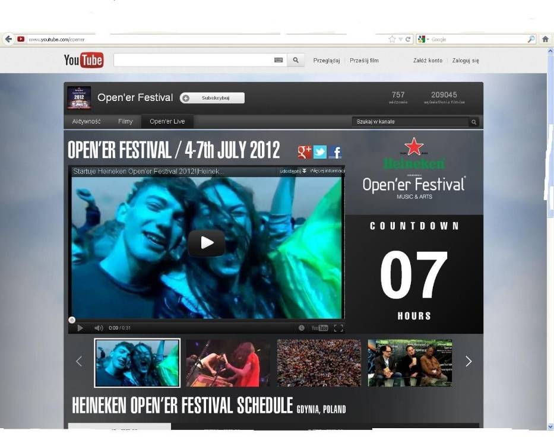Select the first thumbnail of two smiling fans
Screen dimensions: 554x443
click(x=137, y=363)
